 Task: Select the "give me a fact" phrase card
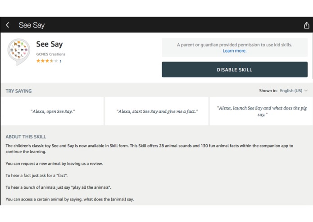pos(157,111)
